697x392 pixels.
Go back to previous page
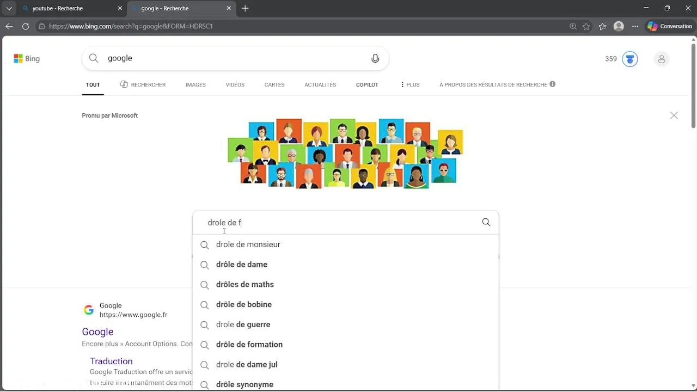click(x=9, y=26)
